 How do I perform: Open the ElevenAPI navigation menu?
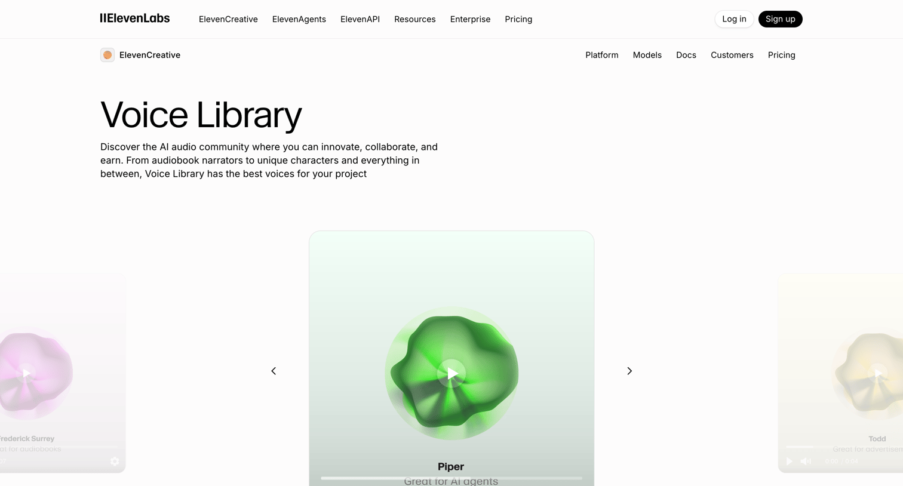coord(360,19)
